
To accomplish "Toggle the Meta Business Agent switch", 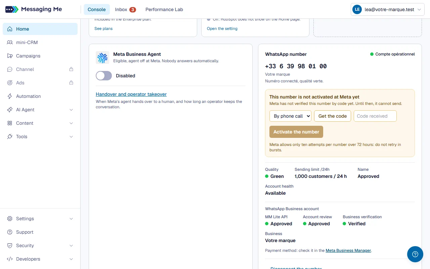I will (104, 76).
